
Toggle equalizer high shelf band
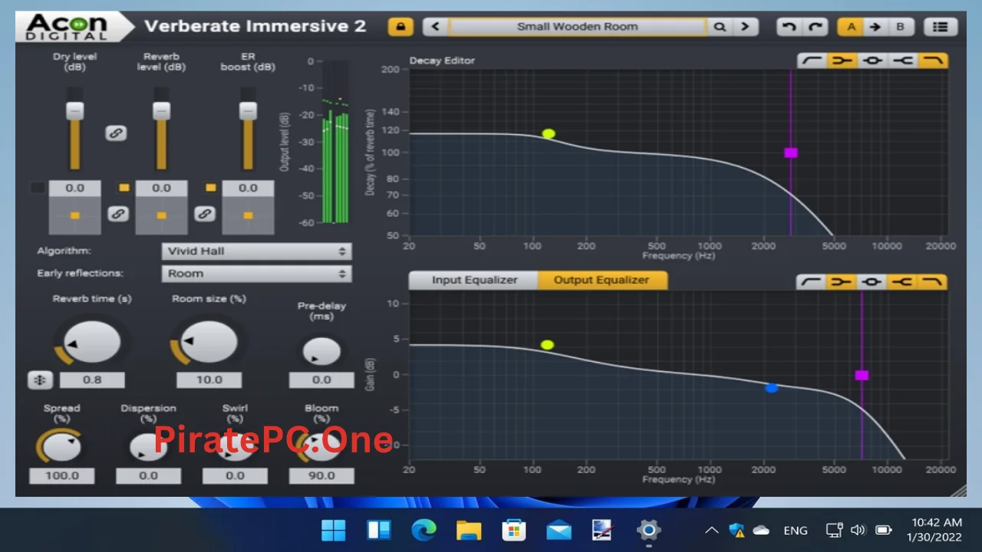pyautogui.click(x=902, y=281)
